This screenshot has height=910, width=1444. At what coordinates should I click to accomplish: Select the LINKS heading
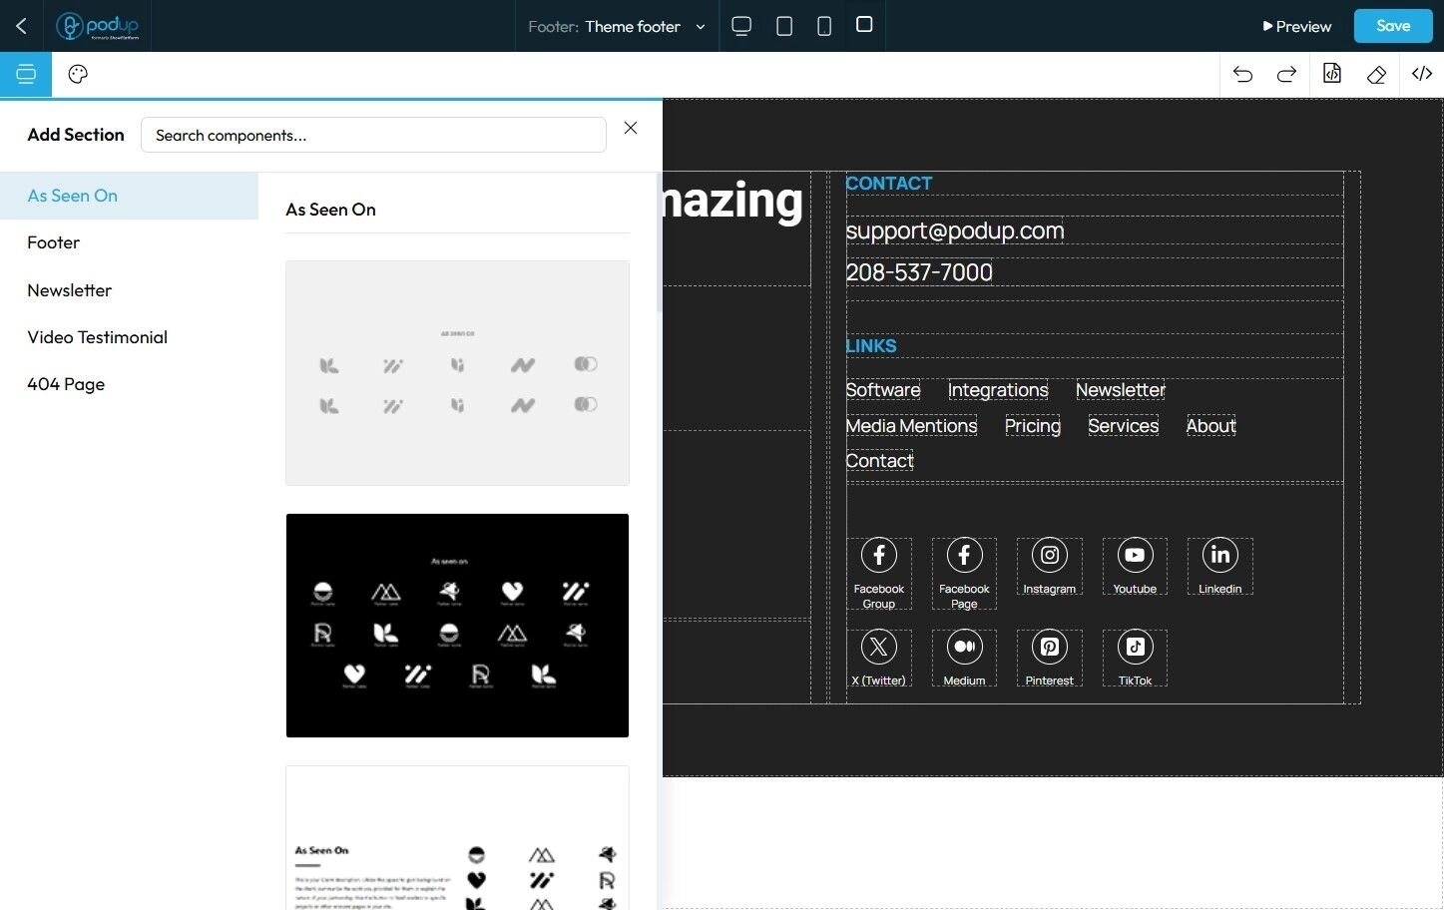(871, 346)
